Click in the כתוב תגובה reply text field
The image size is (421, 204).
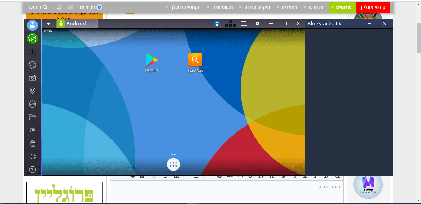pos(226,192)
